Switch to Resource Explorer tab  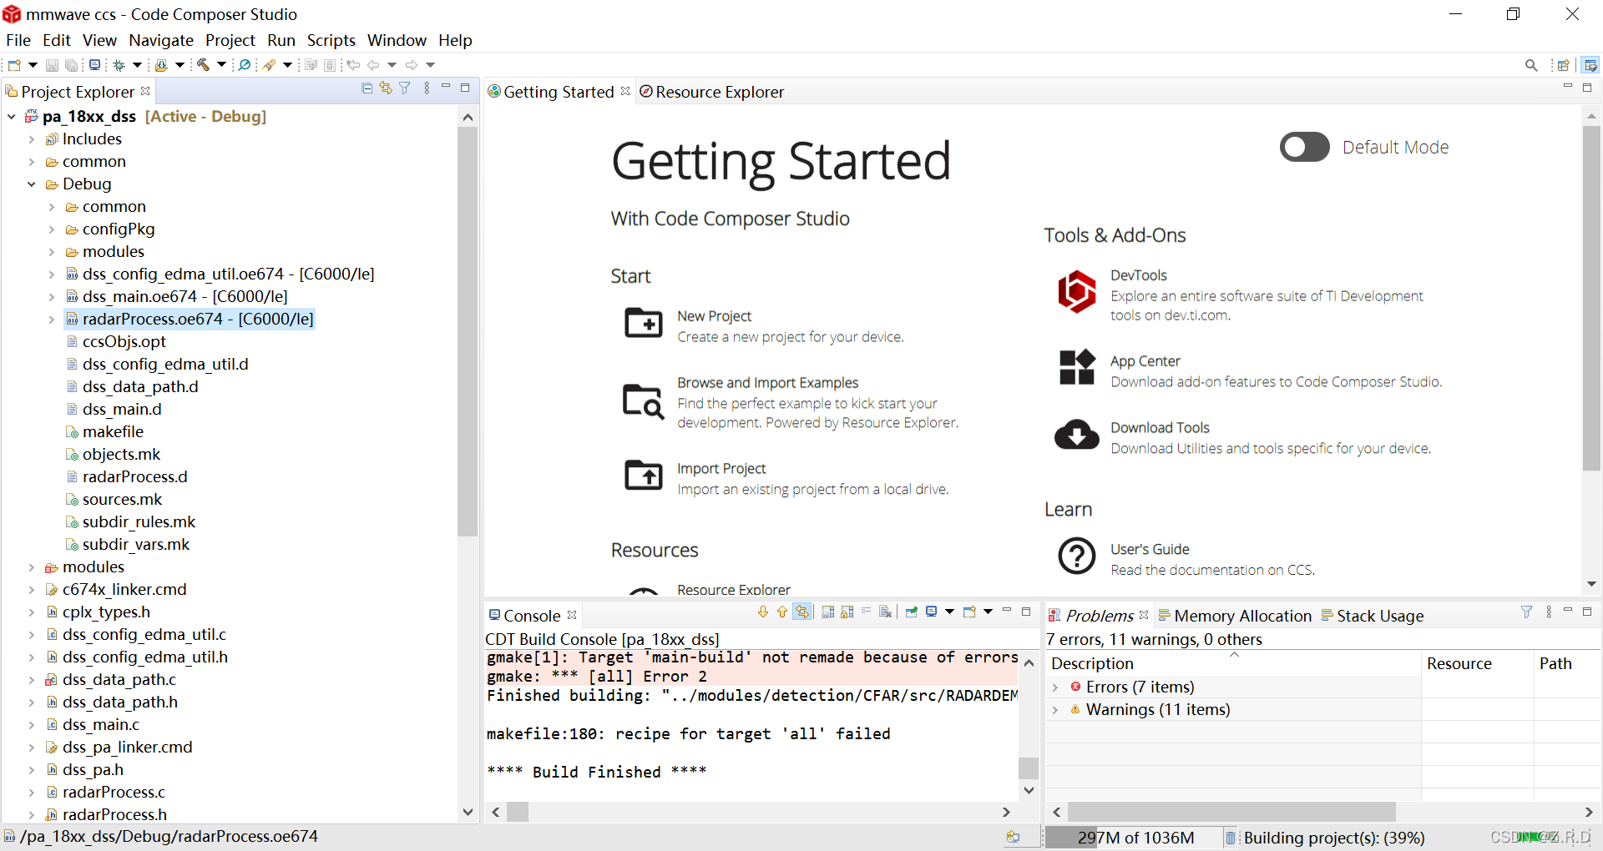pos(711,92)
